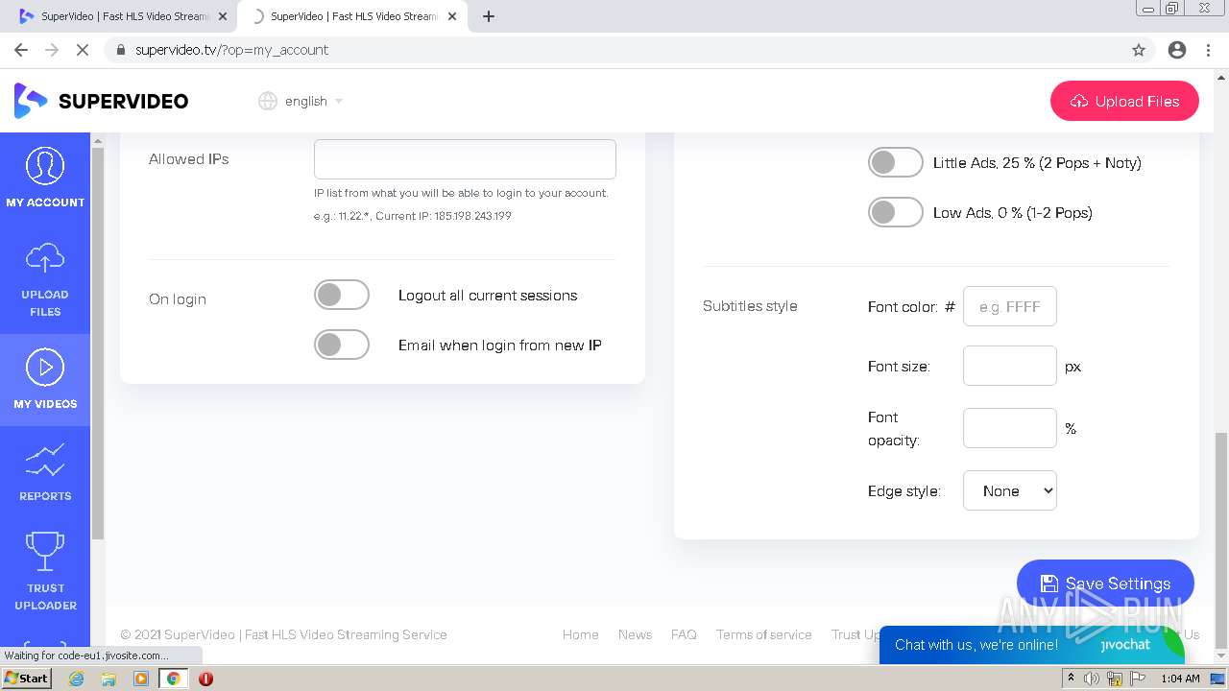Click the SuperVideo logo
This screenshot has width=1229, height=691.
(x=101, y=101)
